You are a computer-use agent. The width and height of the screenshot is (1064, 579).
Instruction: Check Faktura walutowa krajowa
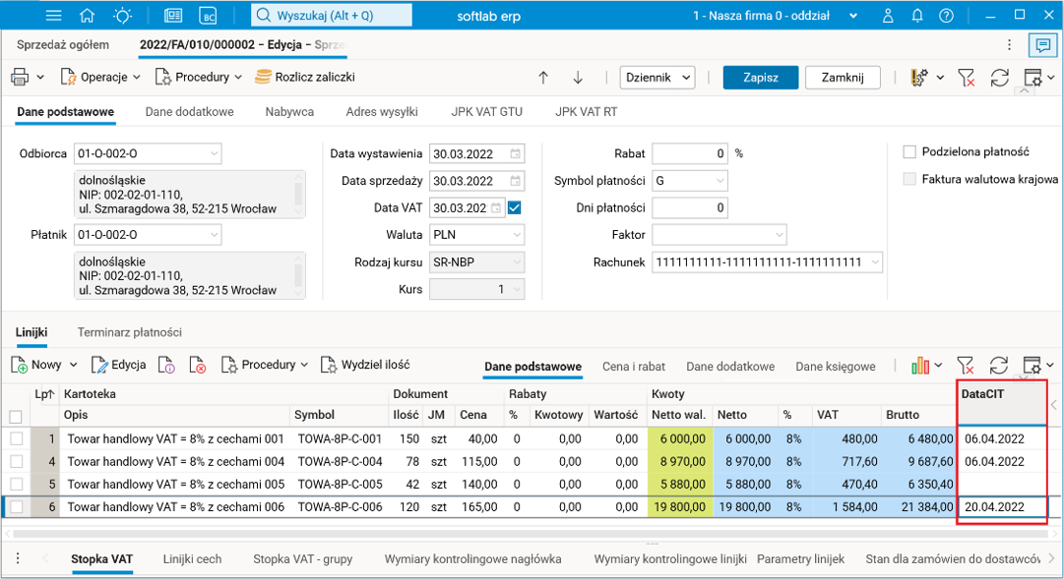tap(909, 179)
